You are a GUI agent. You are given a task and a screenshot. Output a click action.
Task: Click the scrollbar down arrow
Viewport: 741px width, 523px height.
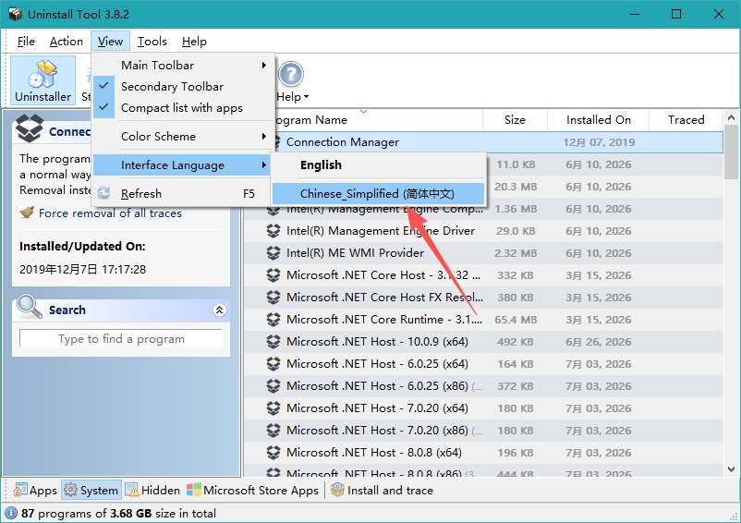pyautogui.click(x=731, y=469)
